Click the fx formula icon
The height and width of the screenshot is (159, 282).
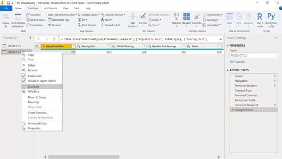tap(54, 39)
